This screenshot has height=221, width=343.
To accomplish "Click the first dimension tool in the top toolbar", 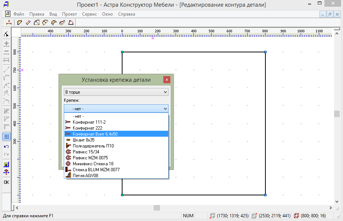I will click(9, 23).
